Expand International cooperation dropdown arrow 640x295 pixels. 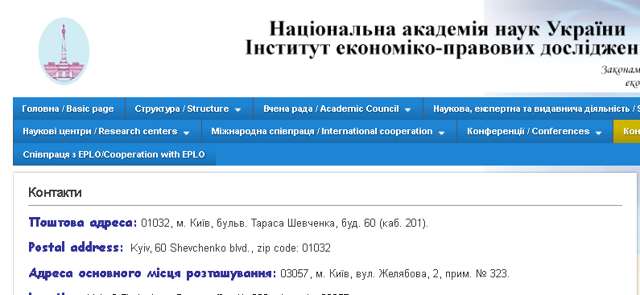click(441, 133)
